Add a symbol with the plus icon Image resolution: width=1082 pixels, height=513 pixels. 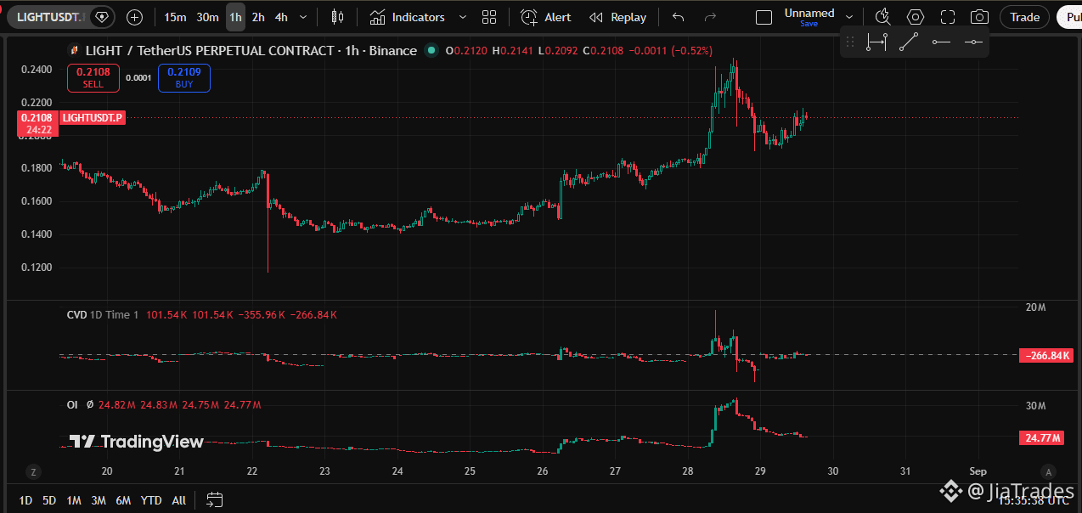point(134,17)
